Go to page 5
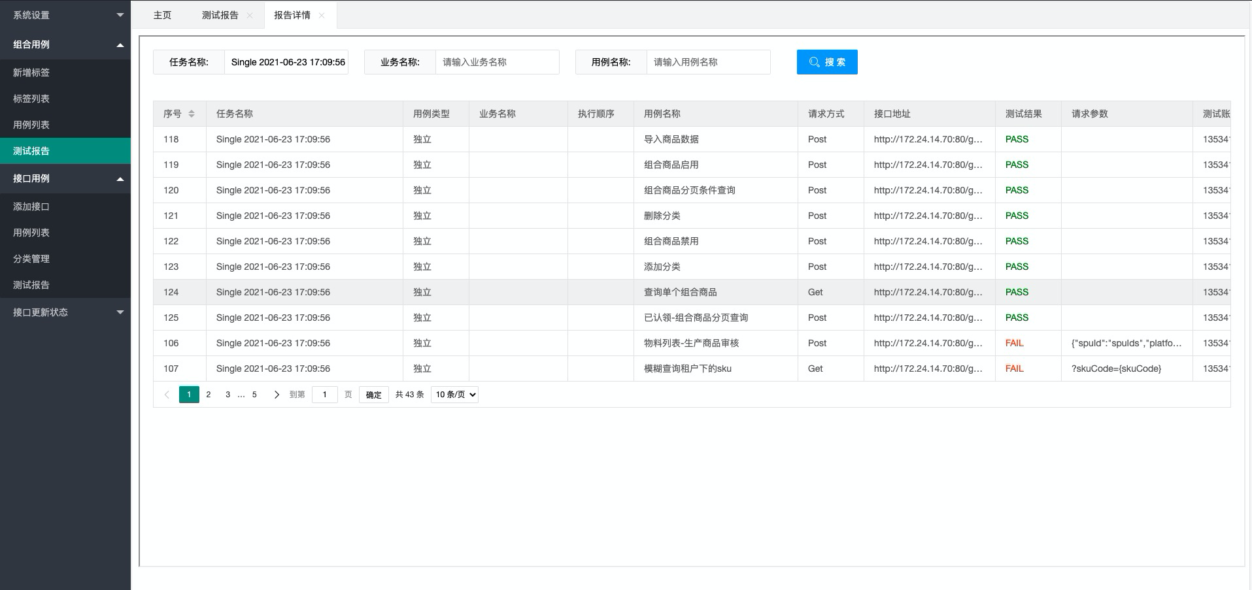Viewport: 1252px width, 590px height. [254, 395]
